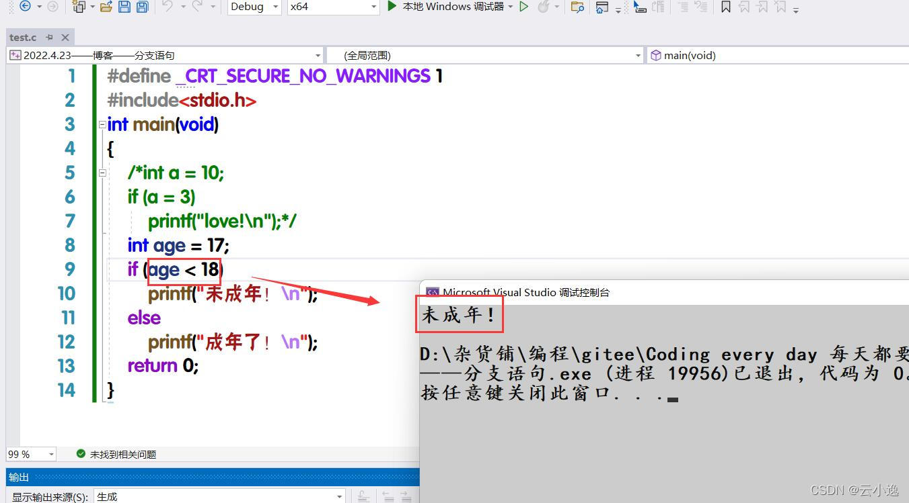Toggle a bookmark with the bookmark icon

click(725, 7)
